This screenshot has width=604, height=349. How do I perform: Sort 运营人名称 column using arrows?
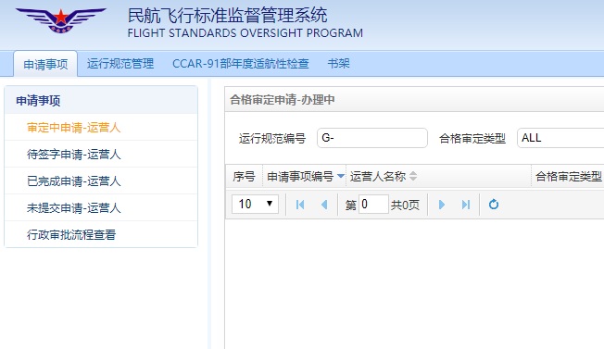413,176
